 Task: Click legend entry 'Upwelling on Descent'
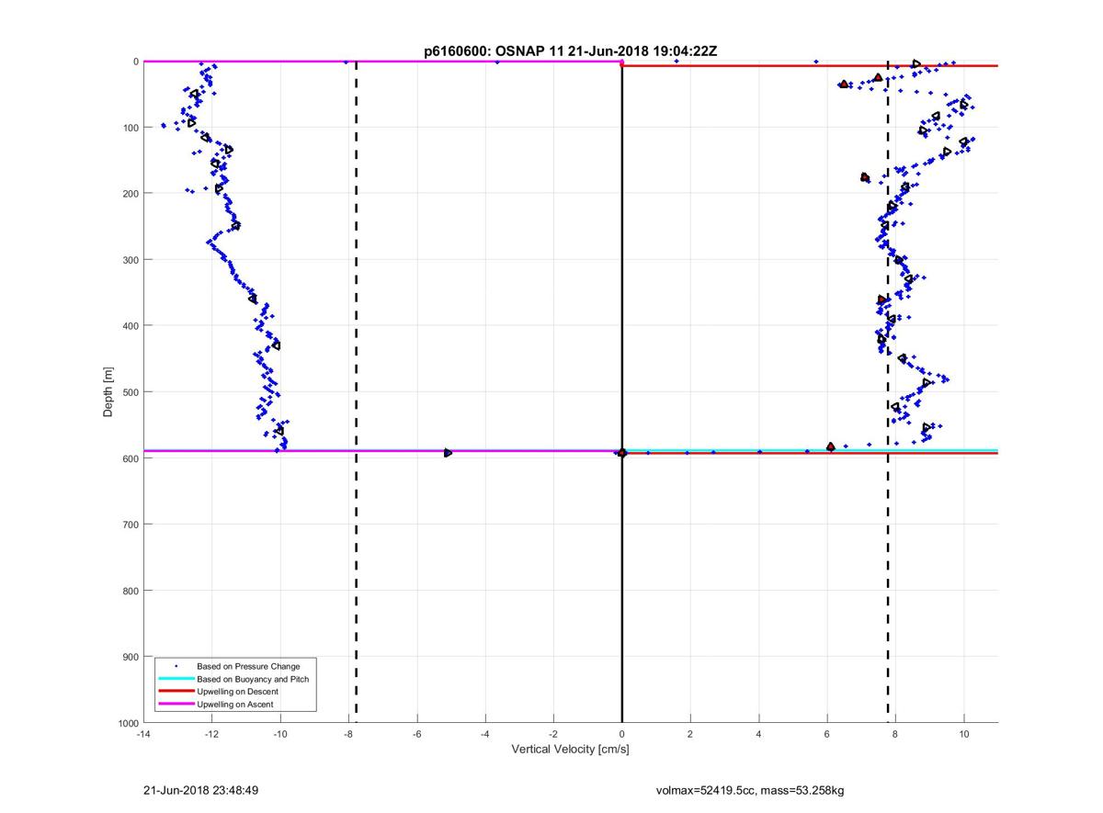(x=237, y=692)
